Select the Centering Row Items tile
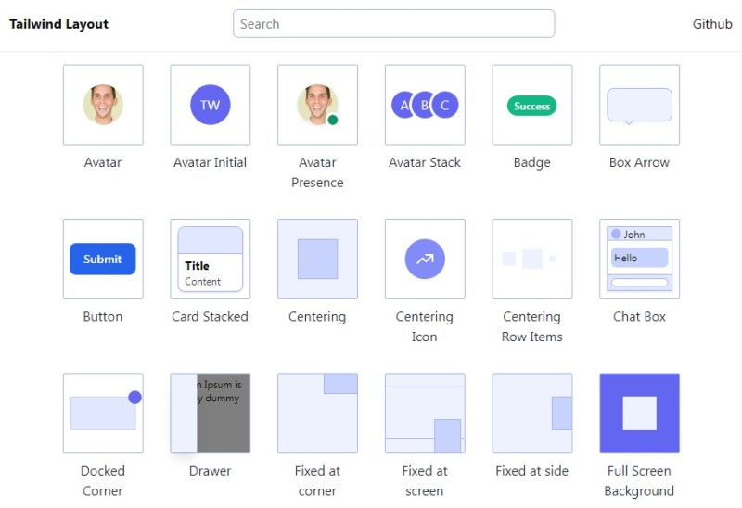 pyautogui.click(x=532, y=259)
